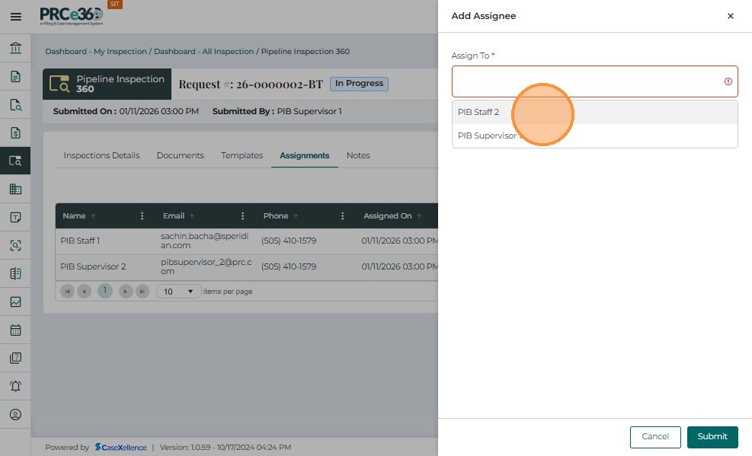Screen dimensions: 752x456
Task: Click the notifications bell icon
Action: coord(15,386)
